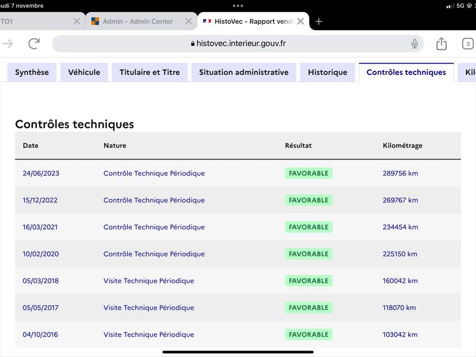Tap the forward navigation arrow

pyautogui.click(x=8, y=43)
